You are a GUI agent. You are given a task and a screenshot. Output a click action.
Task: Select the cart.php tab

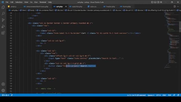[x=59, y=7]
